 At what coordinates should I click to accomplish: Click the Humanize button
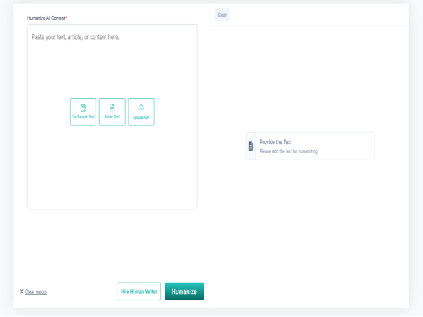(x=184, y=291)
